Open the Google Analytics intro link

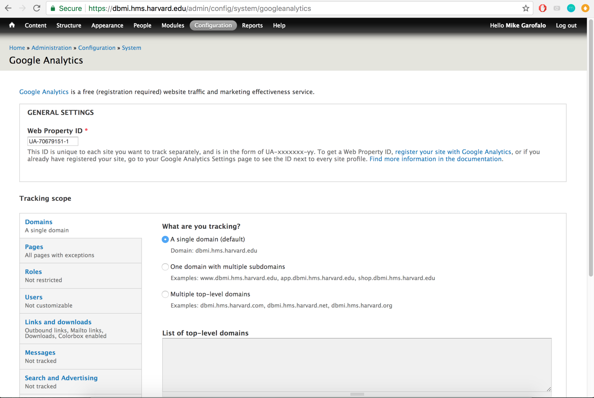click(44, 92)
